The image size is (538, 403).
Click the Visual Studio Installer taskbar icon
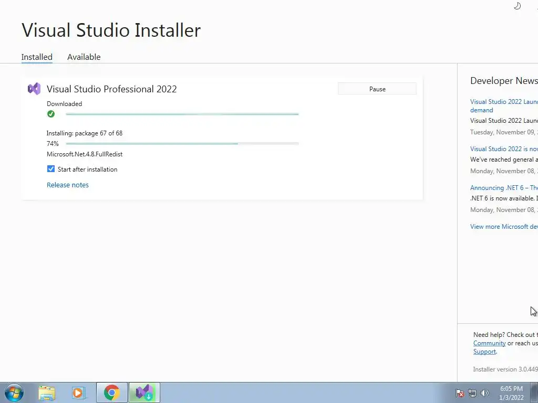coord(144,393)
